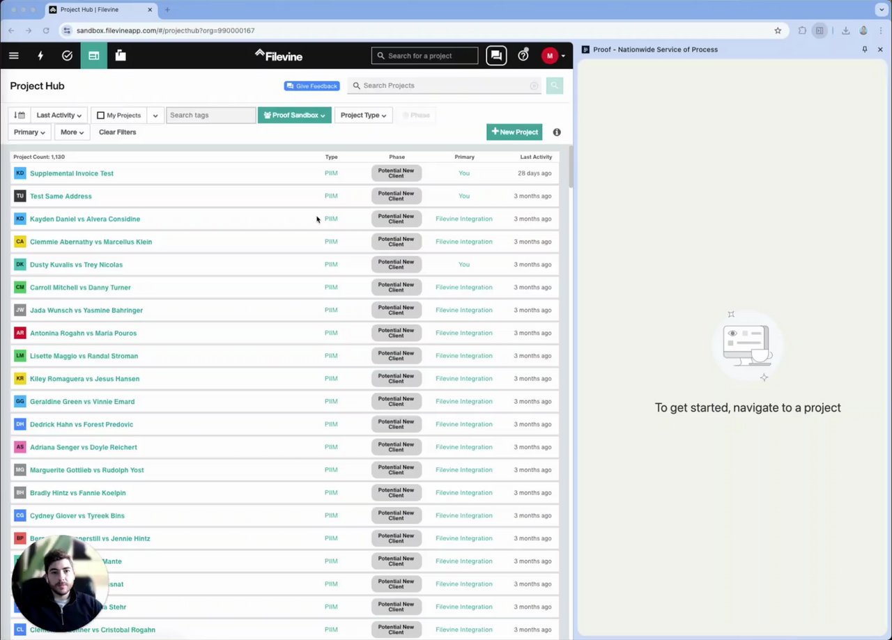The image size is (892, 640).
Task: Pin the Proof side panel
Action: pos(865,49)
